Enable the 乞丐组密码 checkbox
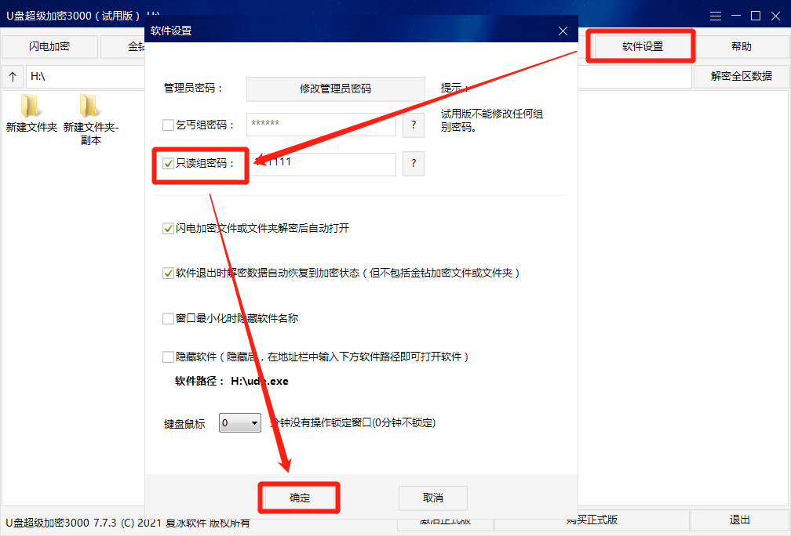 point(168,125)
